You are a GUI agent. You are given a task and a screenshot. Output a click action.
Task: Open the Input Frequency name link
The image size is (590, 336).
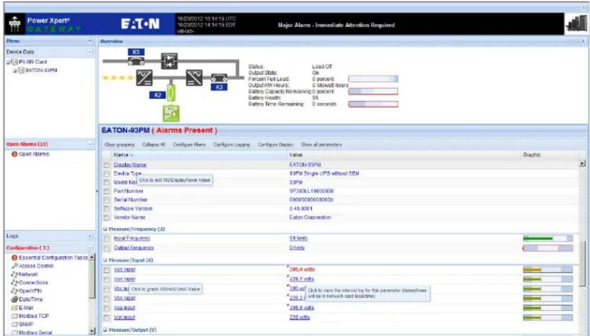tap(132, 238)
